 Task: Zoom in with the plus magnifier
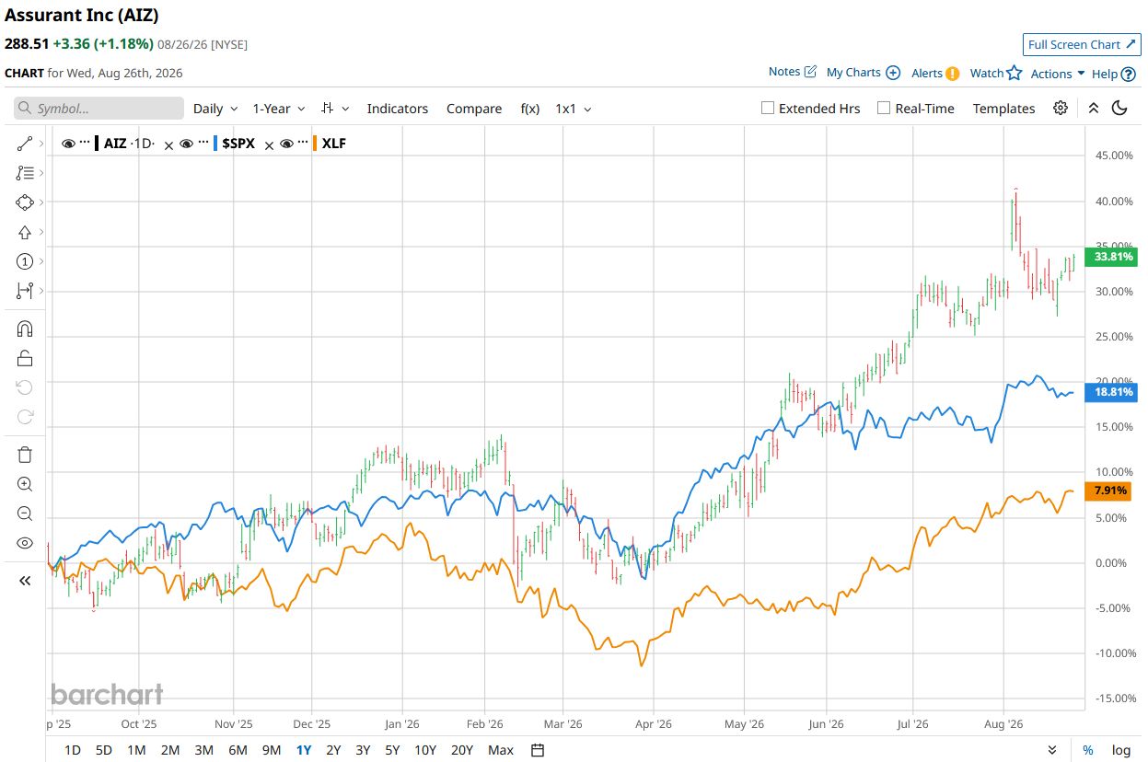tap(25, 484)
